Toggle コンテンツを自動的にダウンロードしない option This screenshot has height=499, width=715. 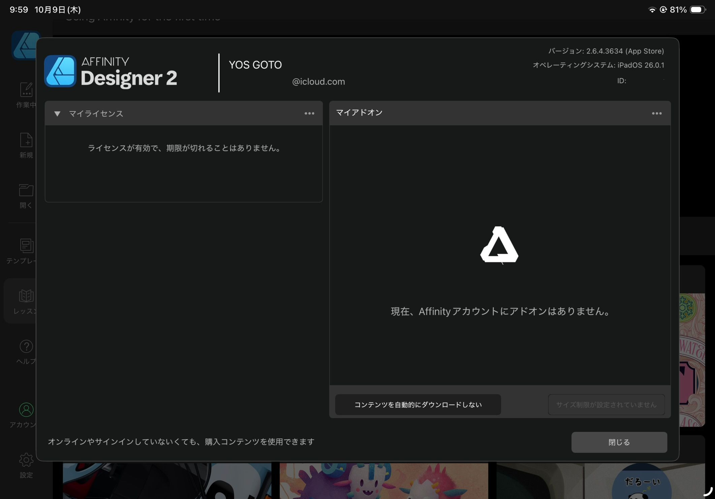tap(417, 405)
